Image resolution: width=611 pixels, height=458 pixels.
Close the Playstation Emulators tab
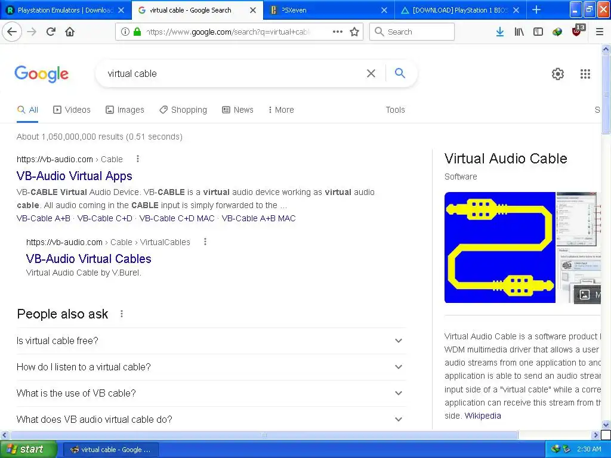[x=121, y=10]
